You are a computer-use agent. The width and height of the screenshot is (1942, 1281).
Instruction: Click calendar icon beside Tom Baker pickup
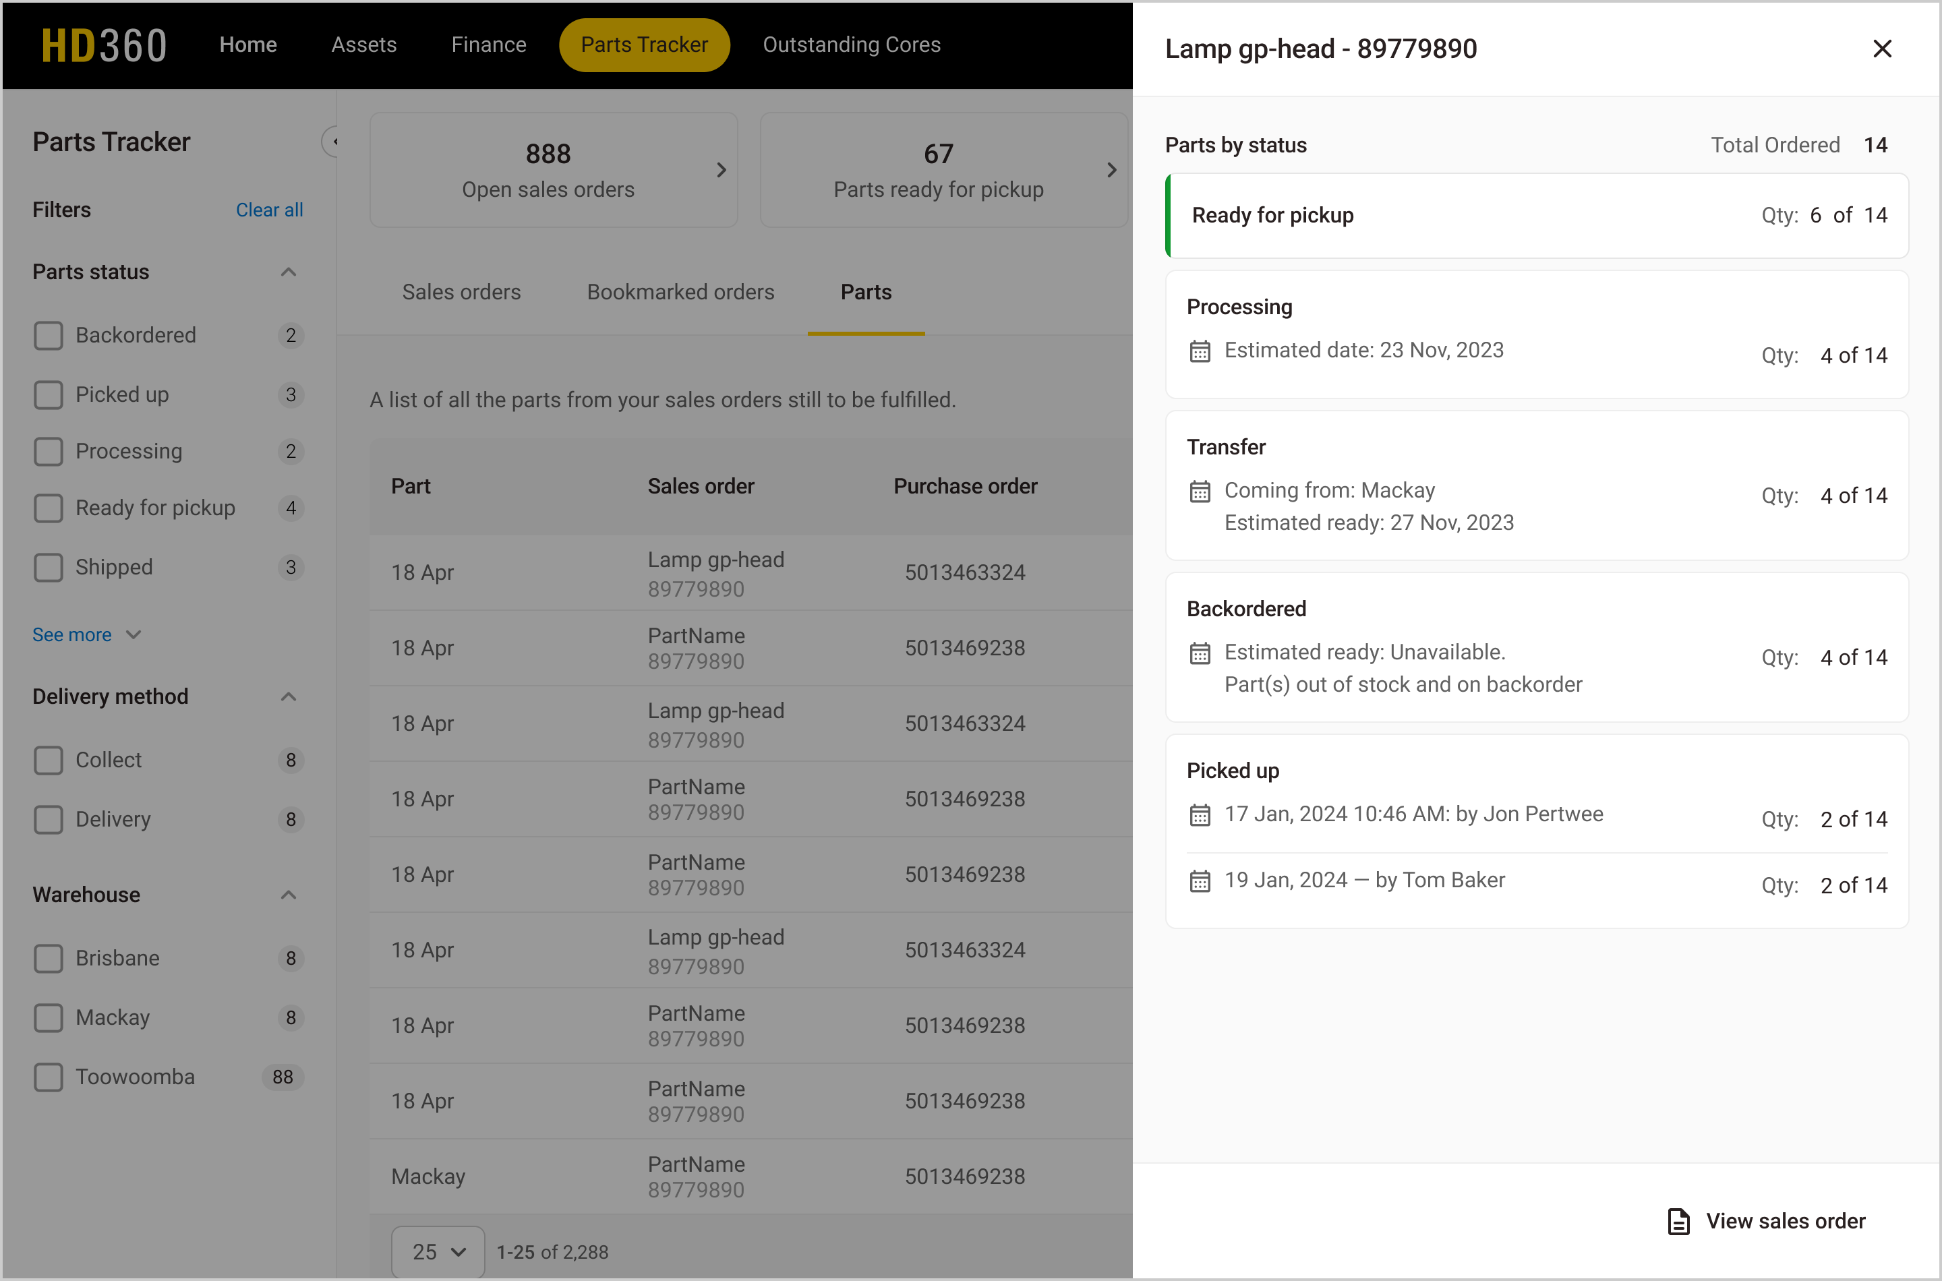(1200, 881)
